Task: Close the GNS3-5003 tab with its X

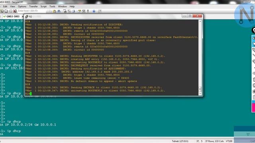Action: coord(23,17)
